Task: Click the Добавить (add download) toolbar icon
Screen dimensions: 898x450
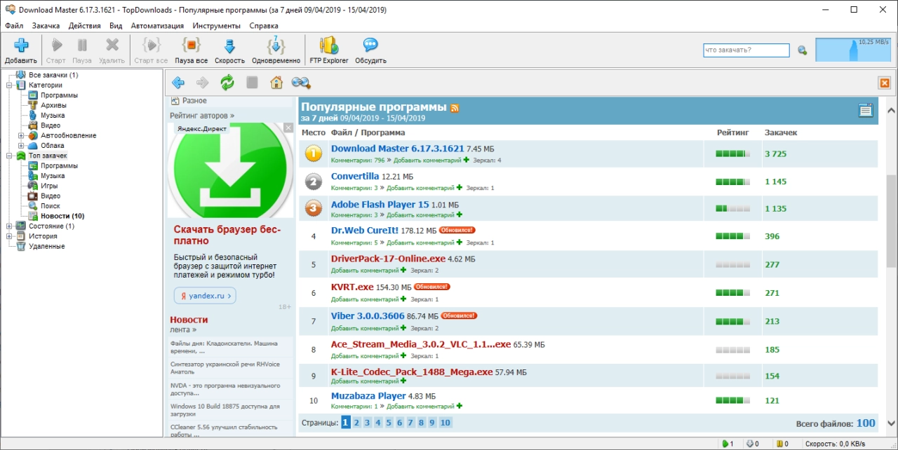Action: pos(21,46)
